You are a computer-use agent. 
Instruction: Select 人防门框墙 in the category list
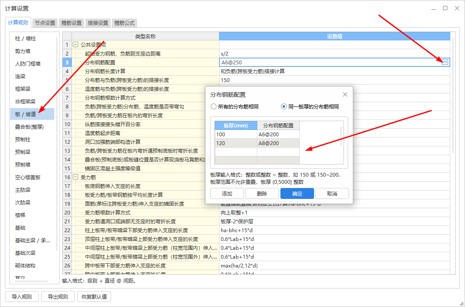point(32,64)
